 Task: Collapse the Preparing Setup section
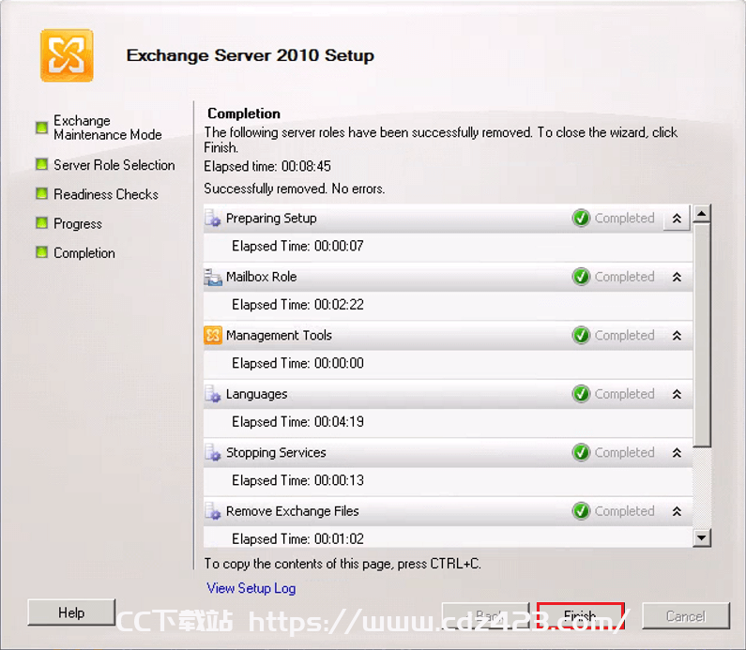pyautogui.click(x=677, y=219)
